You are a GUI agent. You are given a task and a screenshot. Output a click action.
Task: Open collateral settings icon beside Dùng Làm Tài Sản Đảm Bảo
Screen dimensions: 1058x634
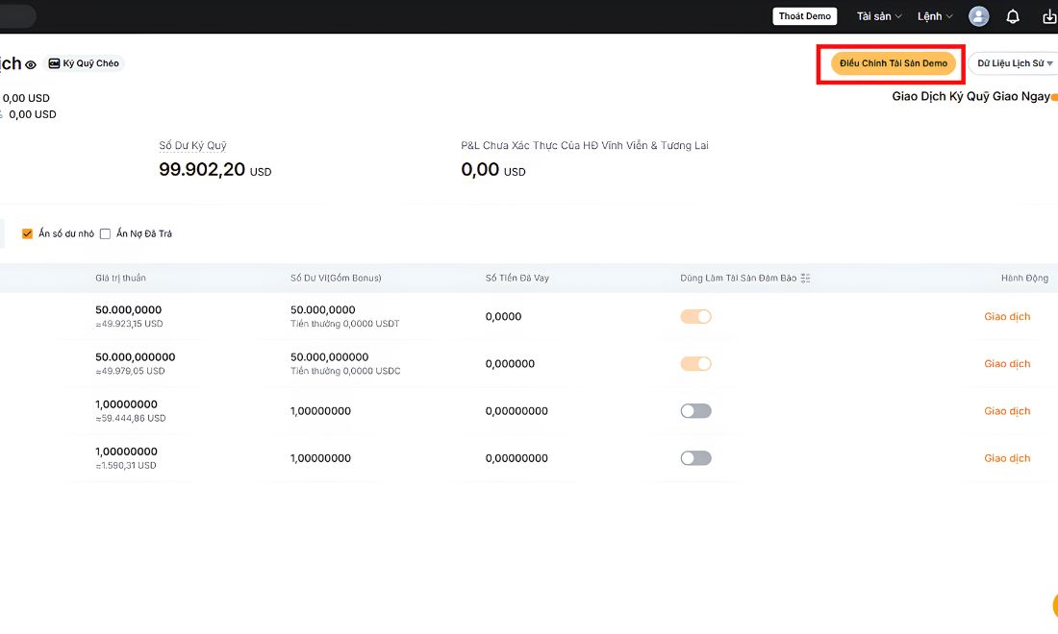[x=805, y=279]
